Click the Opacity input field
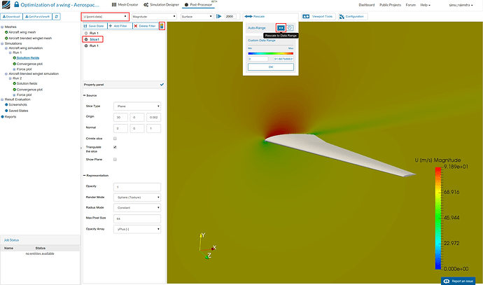Viewport: 483px width, 285px height. (137, 187)
